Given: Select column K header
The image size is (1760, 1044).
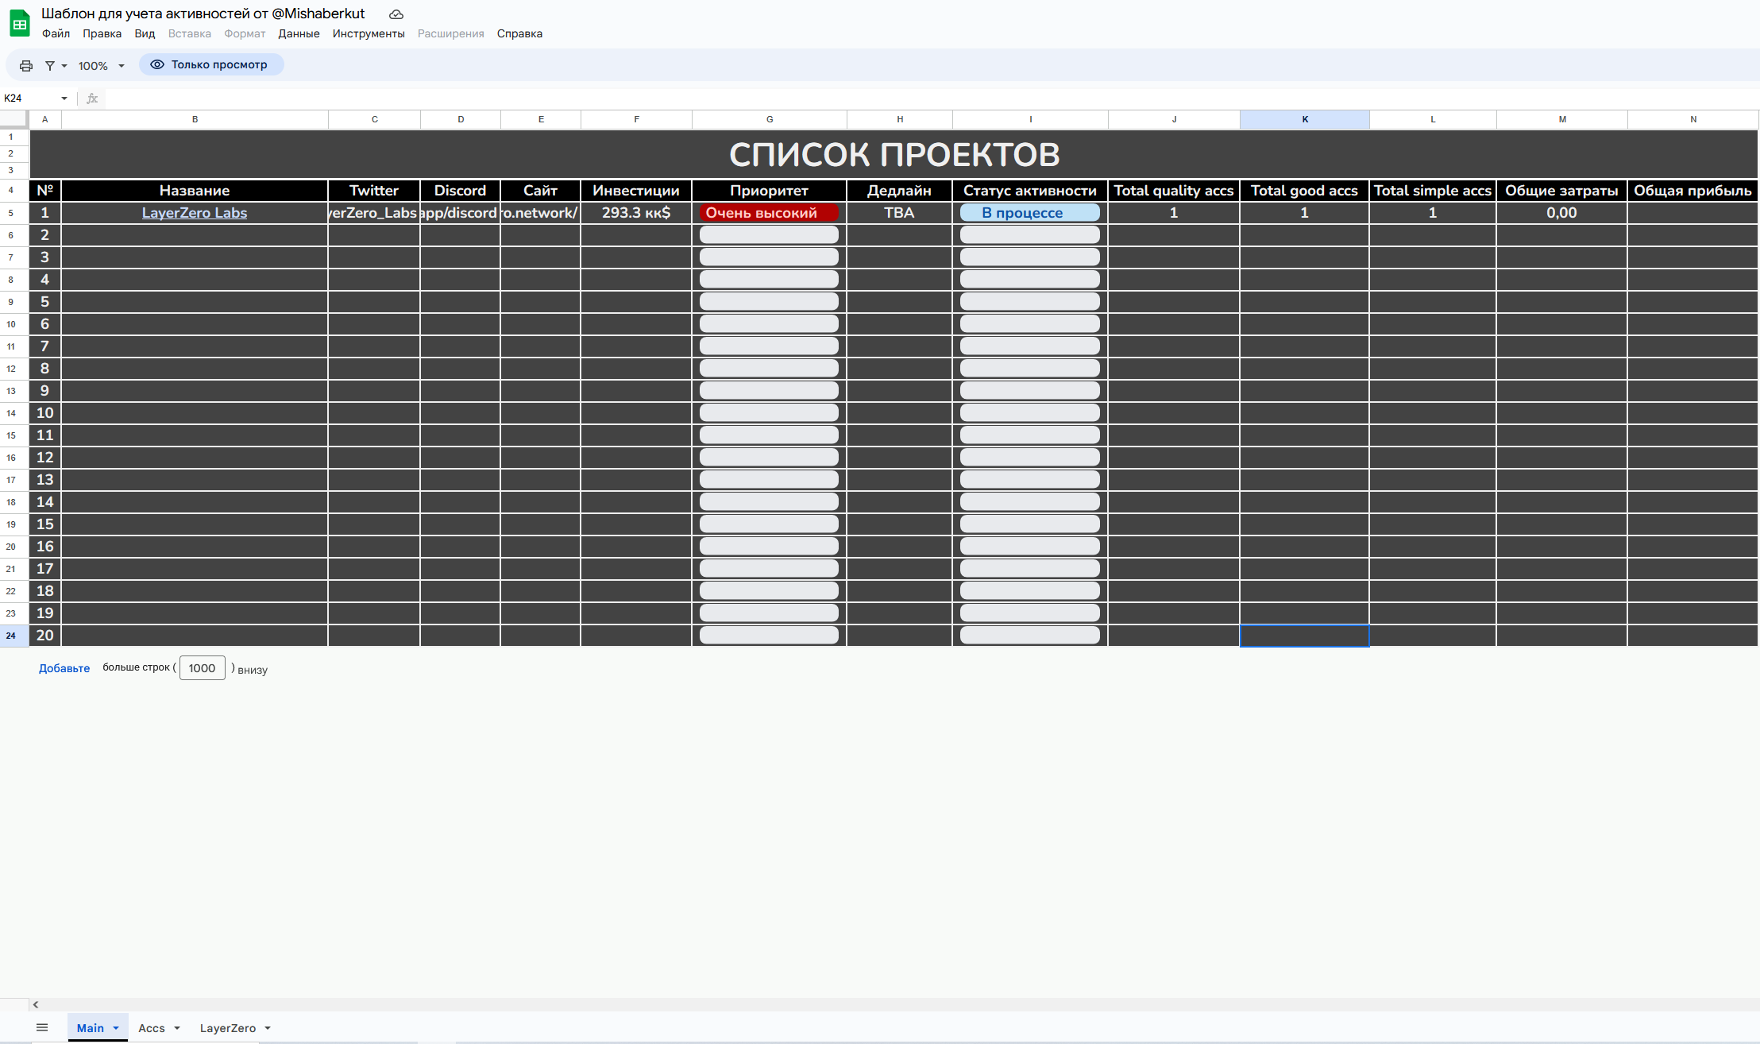Looking at the screenshot, I should point(1304,119).
